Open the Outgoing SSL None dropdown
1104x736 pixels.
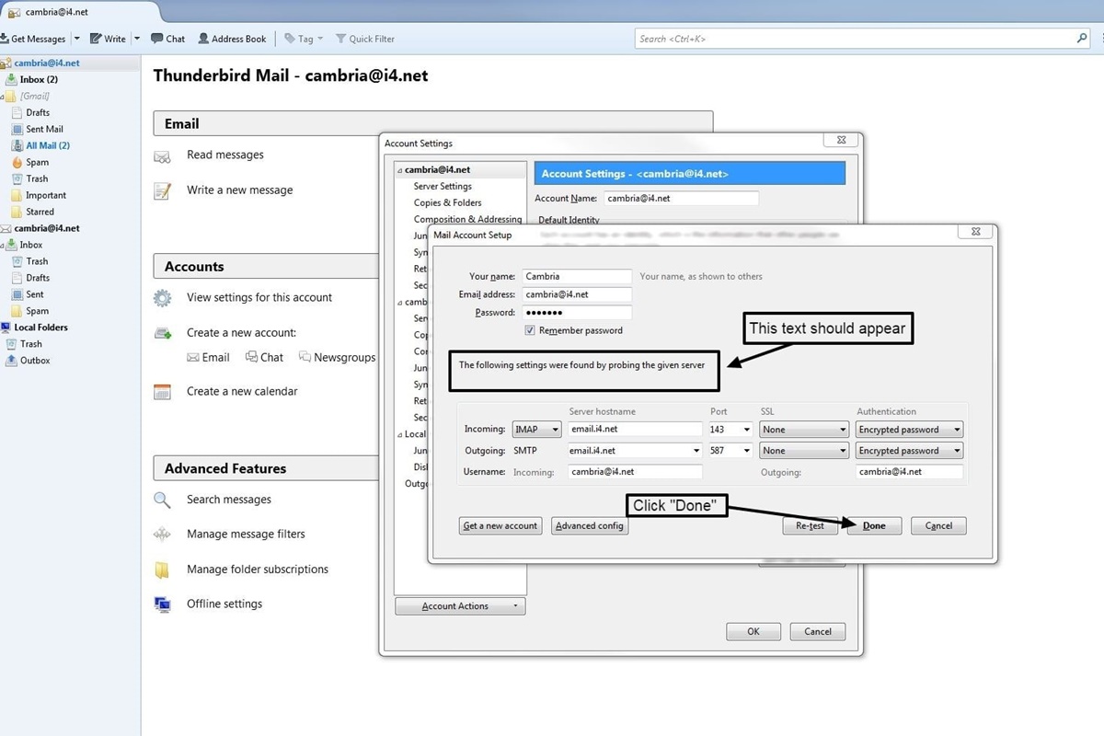pyautogui.click(x=804, y=451)
